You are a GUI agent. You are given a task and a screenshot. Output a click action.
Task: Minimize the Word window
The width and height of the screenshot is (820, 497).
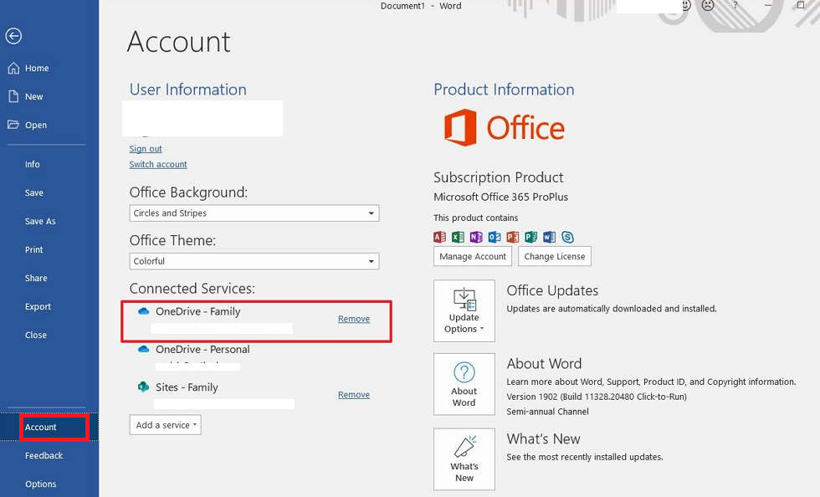point(768,5)
